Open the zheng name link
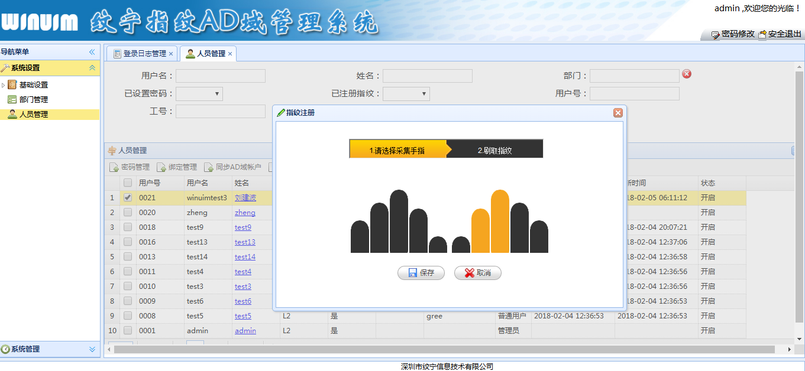Viewport: 805px width, 371px height. tap(245, 213)
